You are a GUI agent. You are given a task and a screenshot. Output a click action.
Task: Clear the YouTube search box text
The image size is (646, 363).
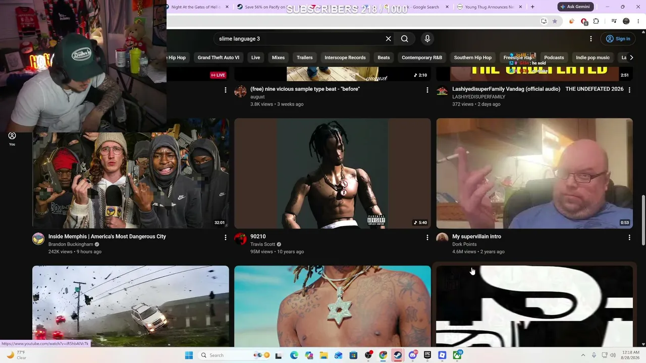click(388, 39)
